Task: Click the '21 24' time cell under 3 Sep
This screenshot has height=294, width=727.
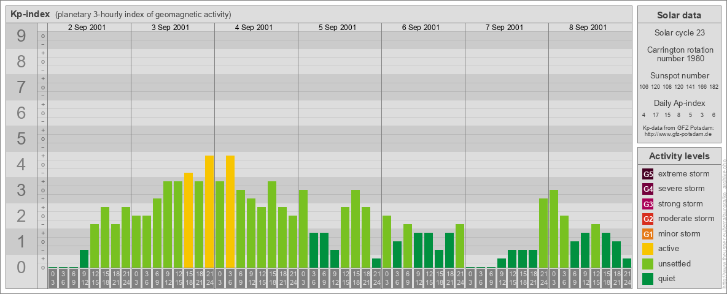Action: click(x=209, y=279)
